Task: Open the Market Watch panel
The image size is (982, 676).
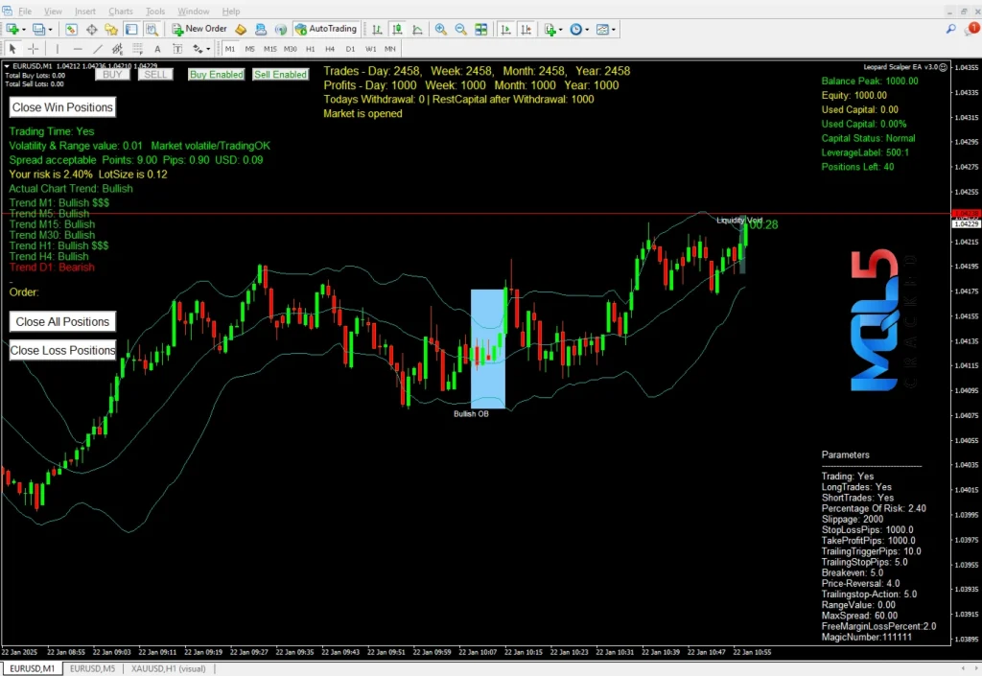Action: click(x=70, y=29)
